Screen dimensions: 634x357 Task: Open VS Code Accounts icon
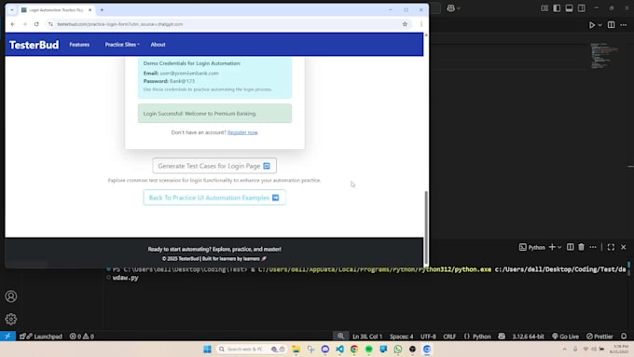pos(11,296)
